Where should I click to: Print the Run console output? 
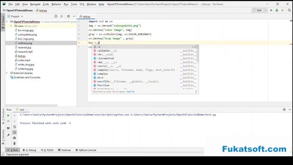pyautogui.click(x=14, y=138)
